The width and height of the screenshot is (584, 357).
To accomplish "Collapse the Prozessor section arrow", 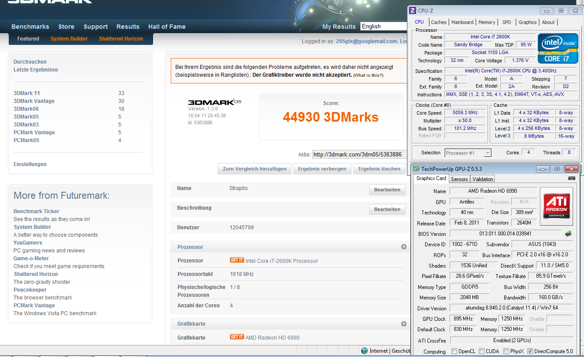I will coord(404,247).
